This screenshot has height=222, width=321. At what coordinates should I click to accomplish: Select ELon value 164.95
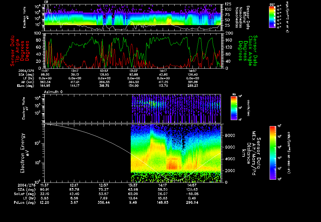(x=45, y=86)
